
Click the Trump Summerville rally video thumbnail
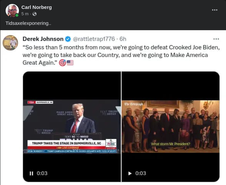(x=72, y=126)
